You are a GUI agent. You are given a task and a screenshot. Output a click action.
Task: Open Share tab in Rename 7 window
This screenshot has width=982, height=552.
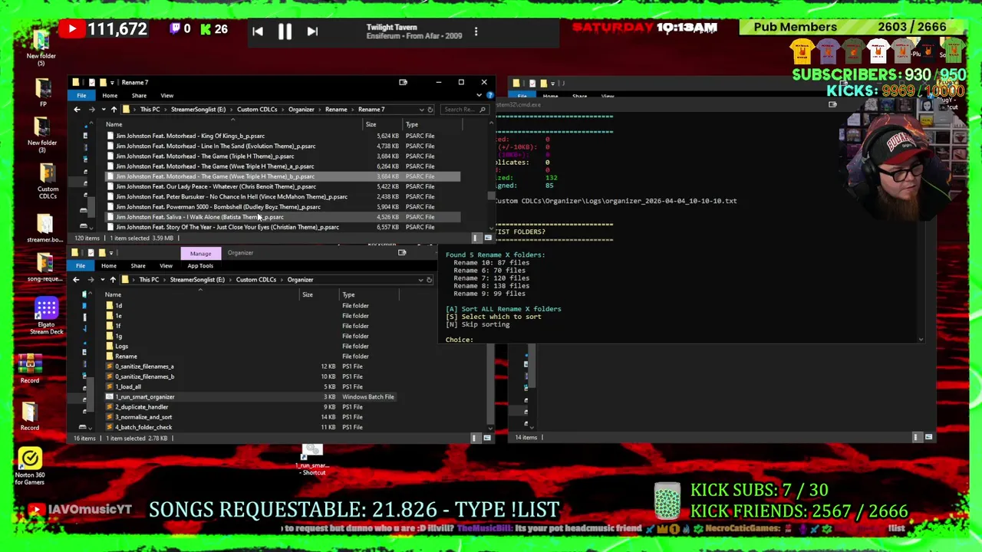pos(139,96)
